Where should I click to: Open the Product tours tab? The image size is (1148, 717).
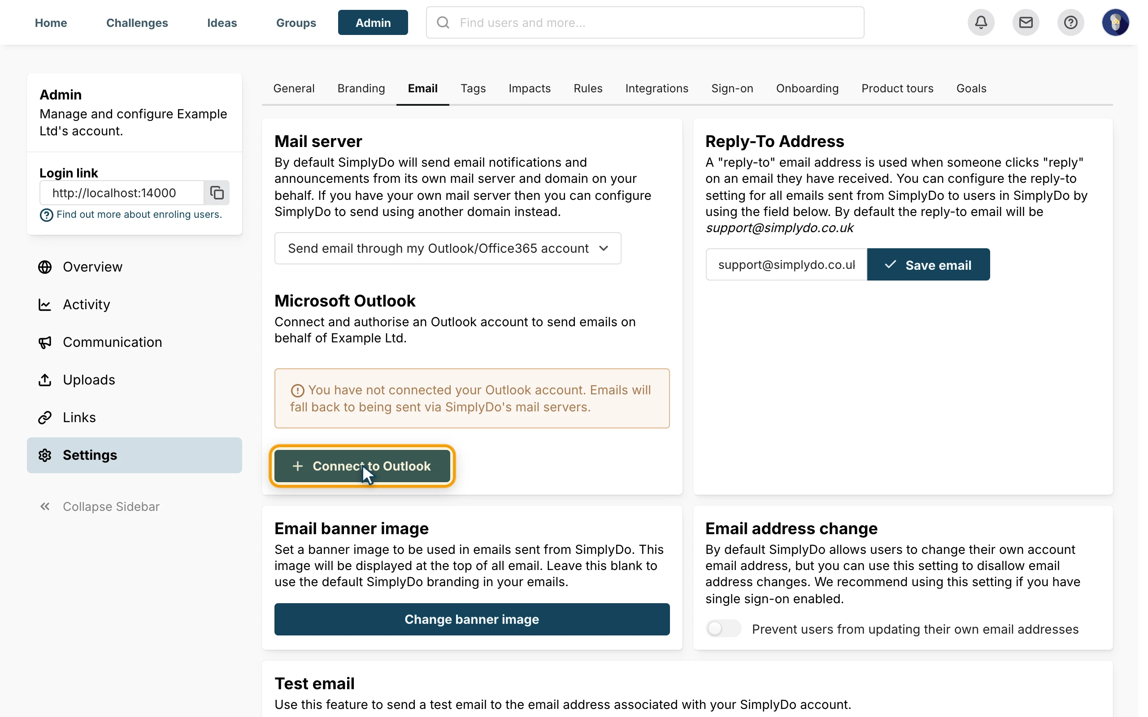tap(897, 88)
